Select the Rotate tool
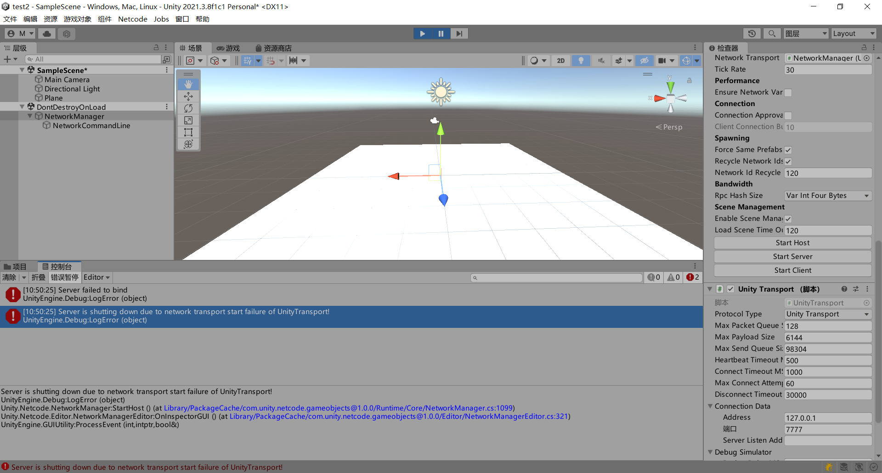The image size is (882, 473). [x=188, y=108]
